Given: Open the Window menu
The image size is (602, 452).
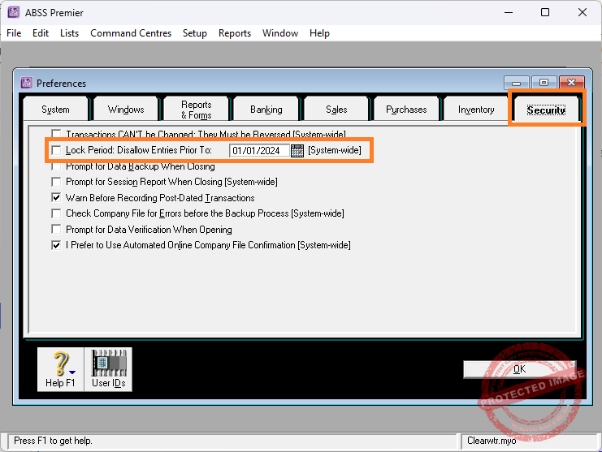Looking at the screenshot, I should click(x=280, y=33).
